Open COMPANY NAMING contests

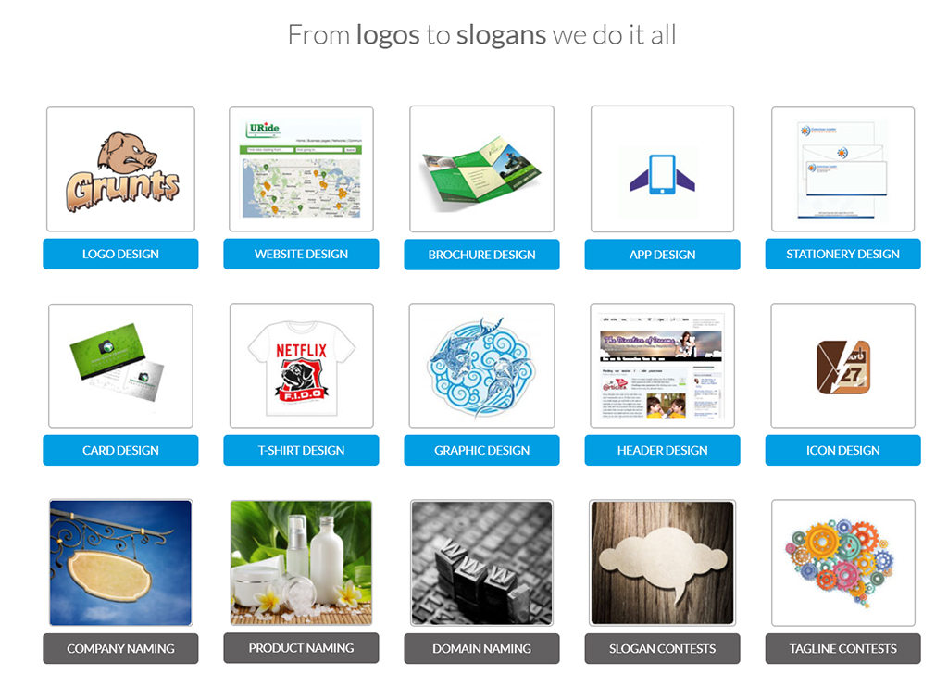[120, 649]
